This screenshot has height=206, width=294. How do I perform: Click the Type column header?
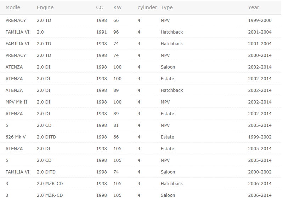click(x=167, y=7)
